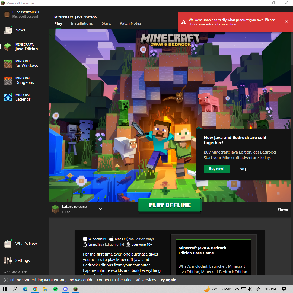293x293 pixels.
Task: Switch to the Installations tab
Action: pyautogui.click(x=82, y=23)
